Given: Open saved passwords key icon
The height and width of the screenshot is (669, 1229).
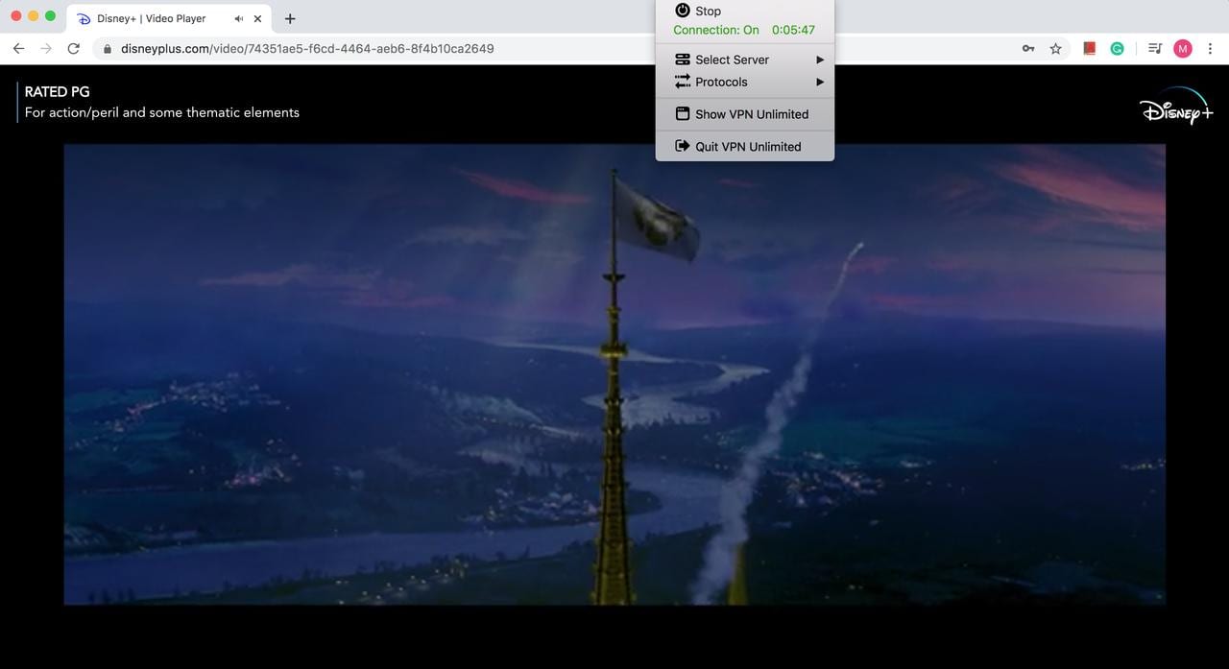Looking at the screenshot, I should coord(1028,48).
